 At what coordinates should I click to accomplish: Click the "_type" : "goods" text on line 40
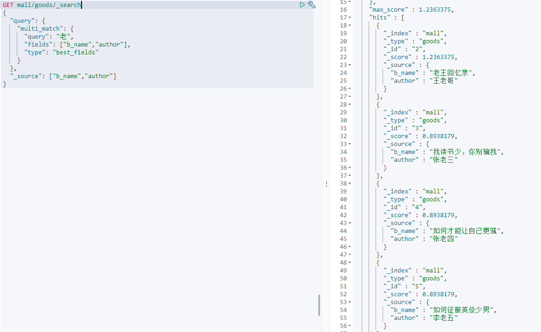tap(415, 199)
